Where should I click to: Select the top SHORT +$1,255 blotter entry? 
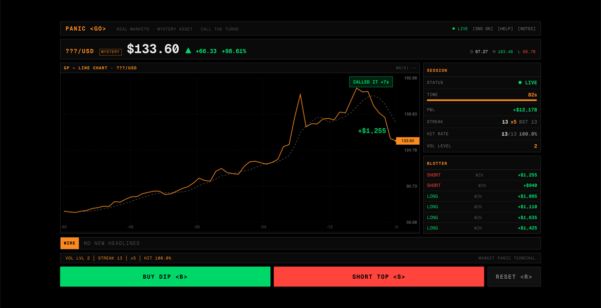point(482,175)
